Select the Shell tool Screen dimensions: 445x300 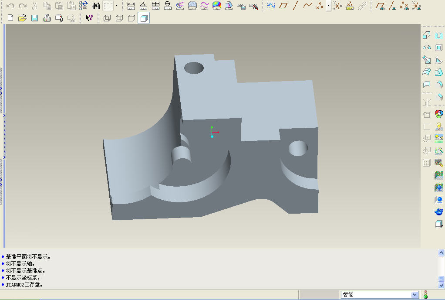(x=439, y=48)
